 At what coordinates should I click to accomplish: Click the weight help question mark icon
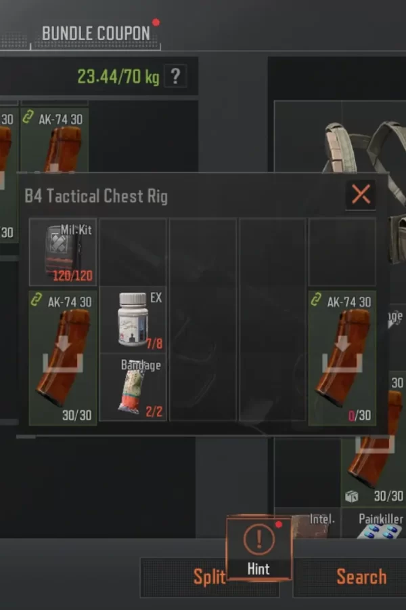pyautogui.click(x=176, y=76)
